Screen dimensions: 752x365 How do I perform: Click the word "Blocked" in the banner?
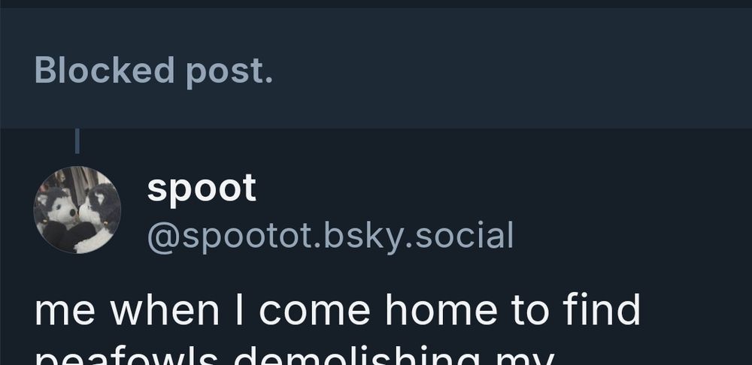[104, 70]
